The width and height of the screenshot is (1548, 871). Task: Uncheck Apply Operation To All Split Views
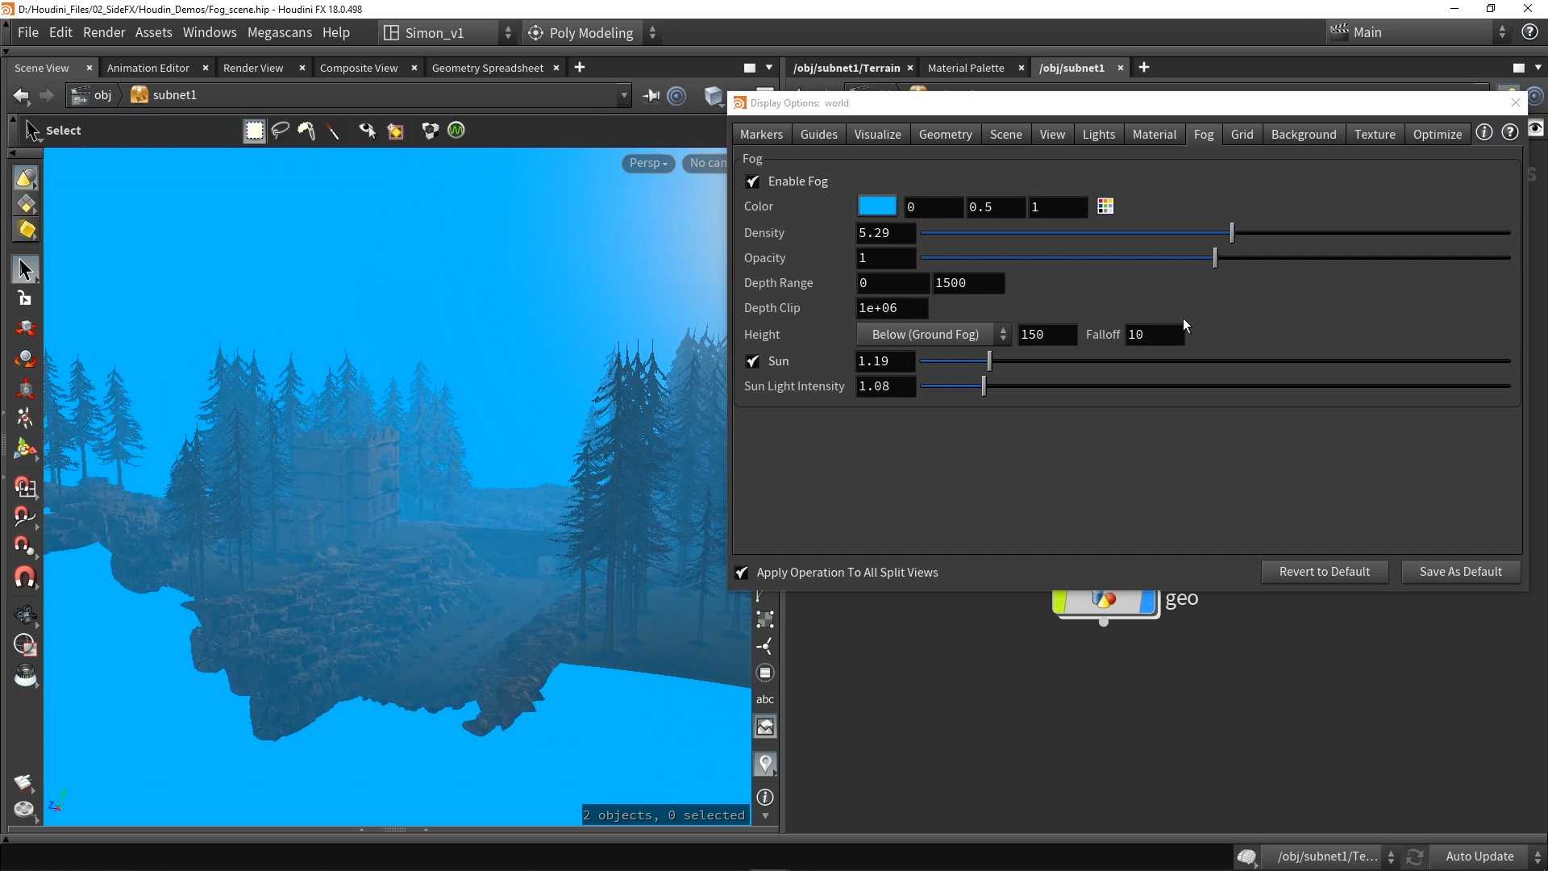point(743,573)
